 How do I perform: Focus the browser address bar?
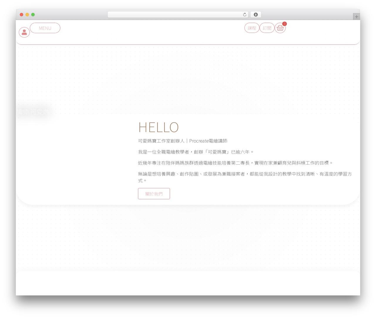[x=178, y=15]
